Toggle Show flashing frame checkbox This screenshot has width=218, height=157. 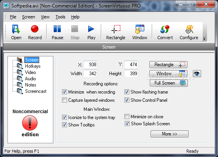tap(127, 92)
